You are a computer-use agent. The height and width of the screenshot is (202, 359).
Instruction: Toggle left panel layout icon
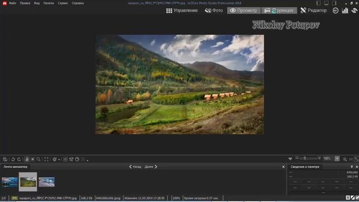(319, 3)
